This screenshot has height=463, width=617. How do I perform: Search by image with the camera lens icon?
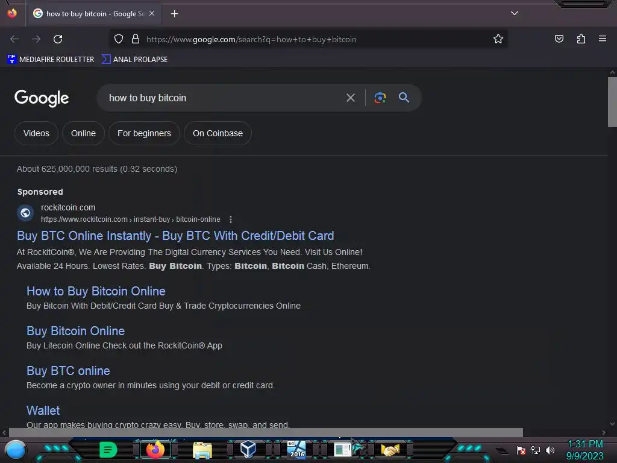pyautogui.click(x=380, y=98)
